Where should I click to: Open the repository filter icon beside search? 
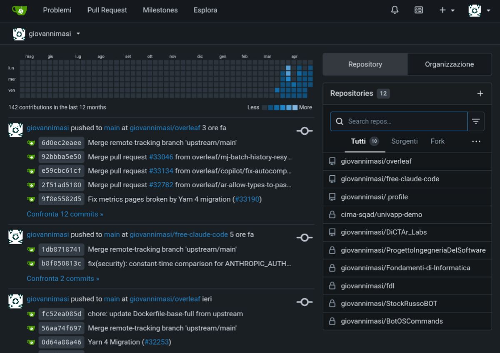pos(476,121)
